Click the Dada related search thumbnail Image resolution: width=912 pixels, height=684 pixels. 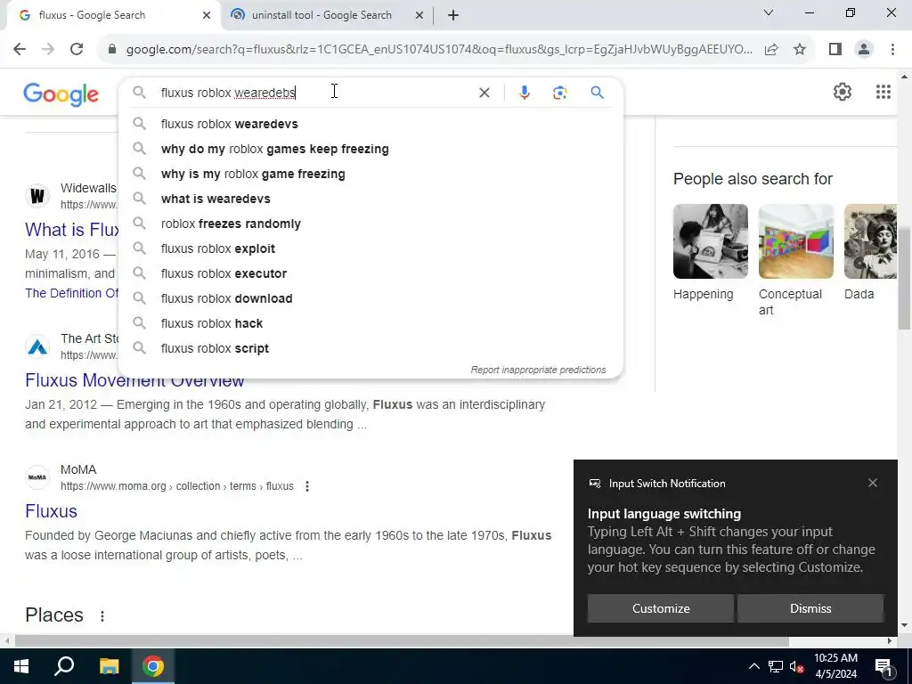tap(871, 241)
